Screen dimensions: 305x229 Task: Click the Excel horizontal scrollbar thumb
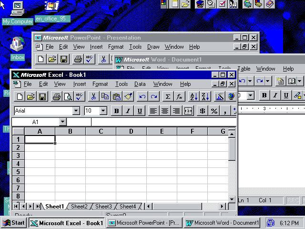click(177, 206)
